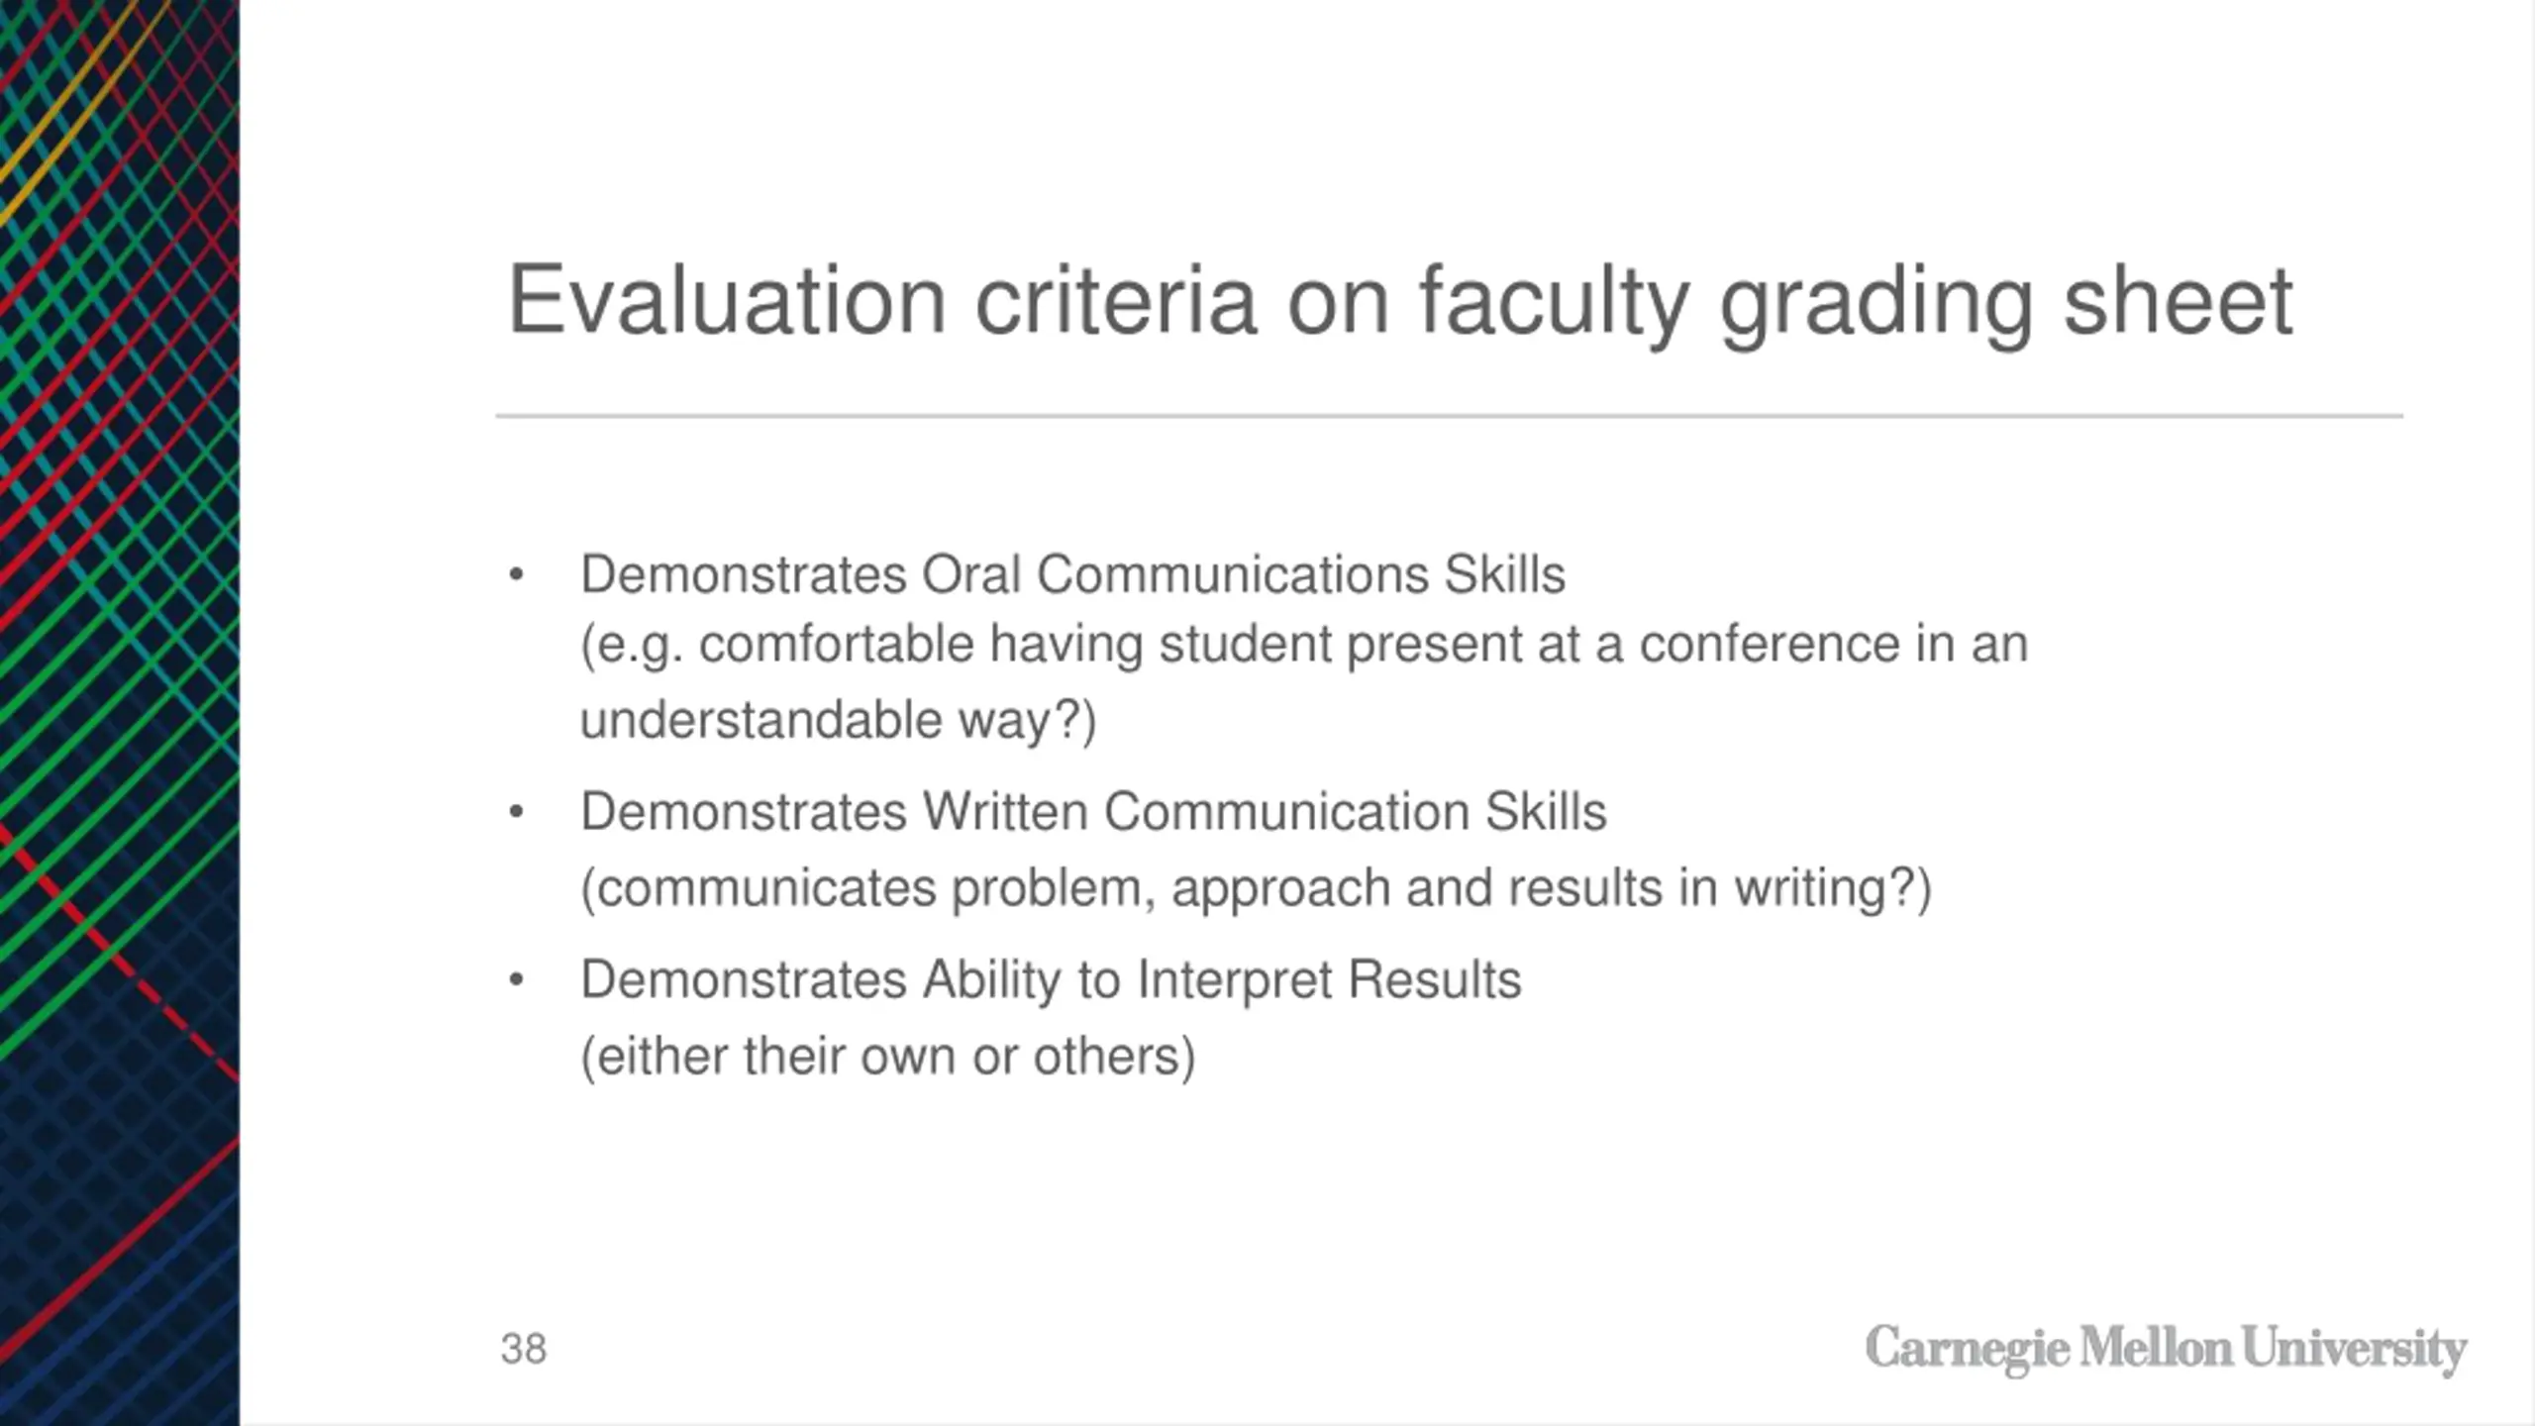Click the word 'Mellon' in the footer logo
The image size is (2535, 1426).
pyautogui.click(x=2156, y=1348)
